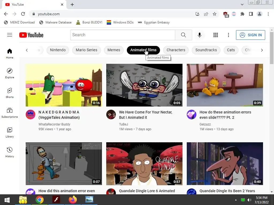274x205 pixels.
Task: Select the Characters chip
Action: (x=176, y=50)
